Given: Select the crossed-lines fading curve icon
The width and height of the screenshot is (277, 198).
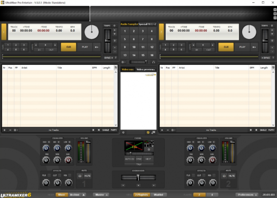Looking at the screenshot, I should pos(147,142).
